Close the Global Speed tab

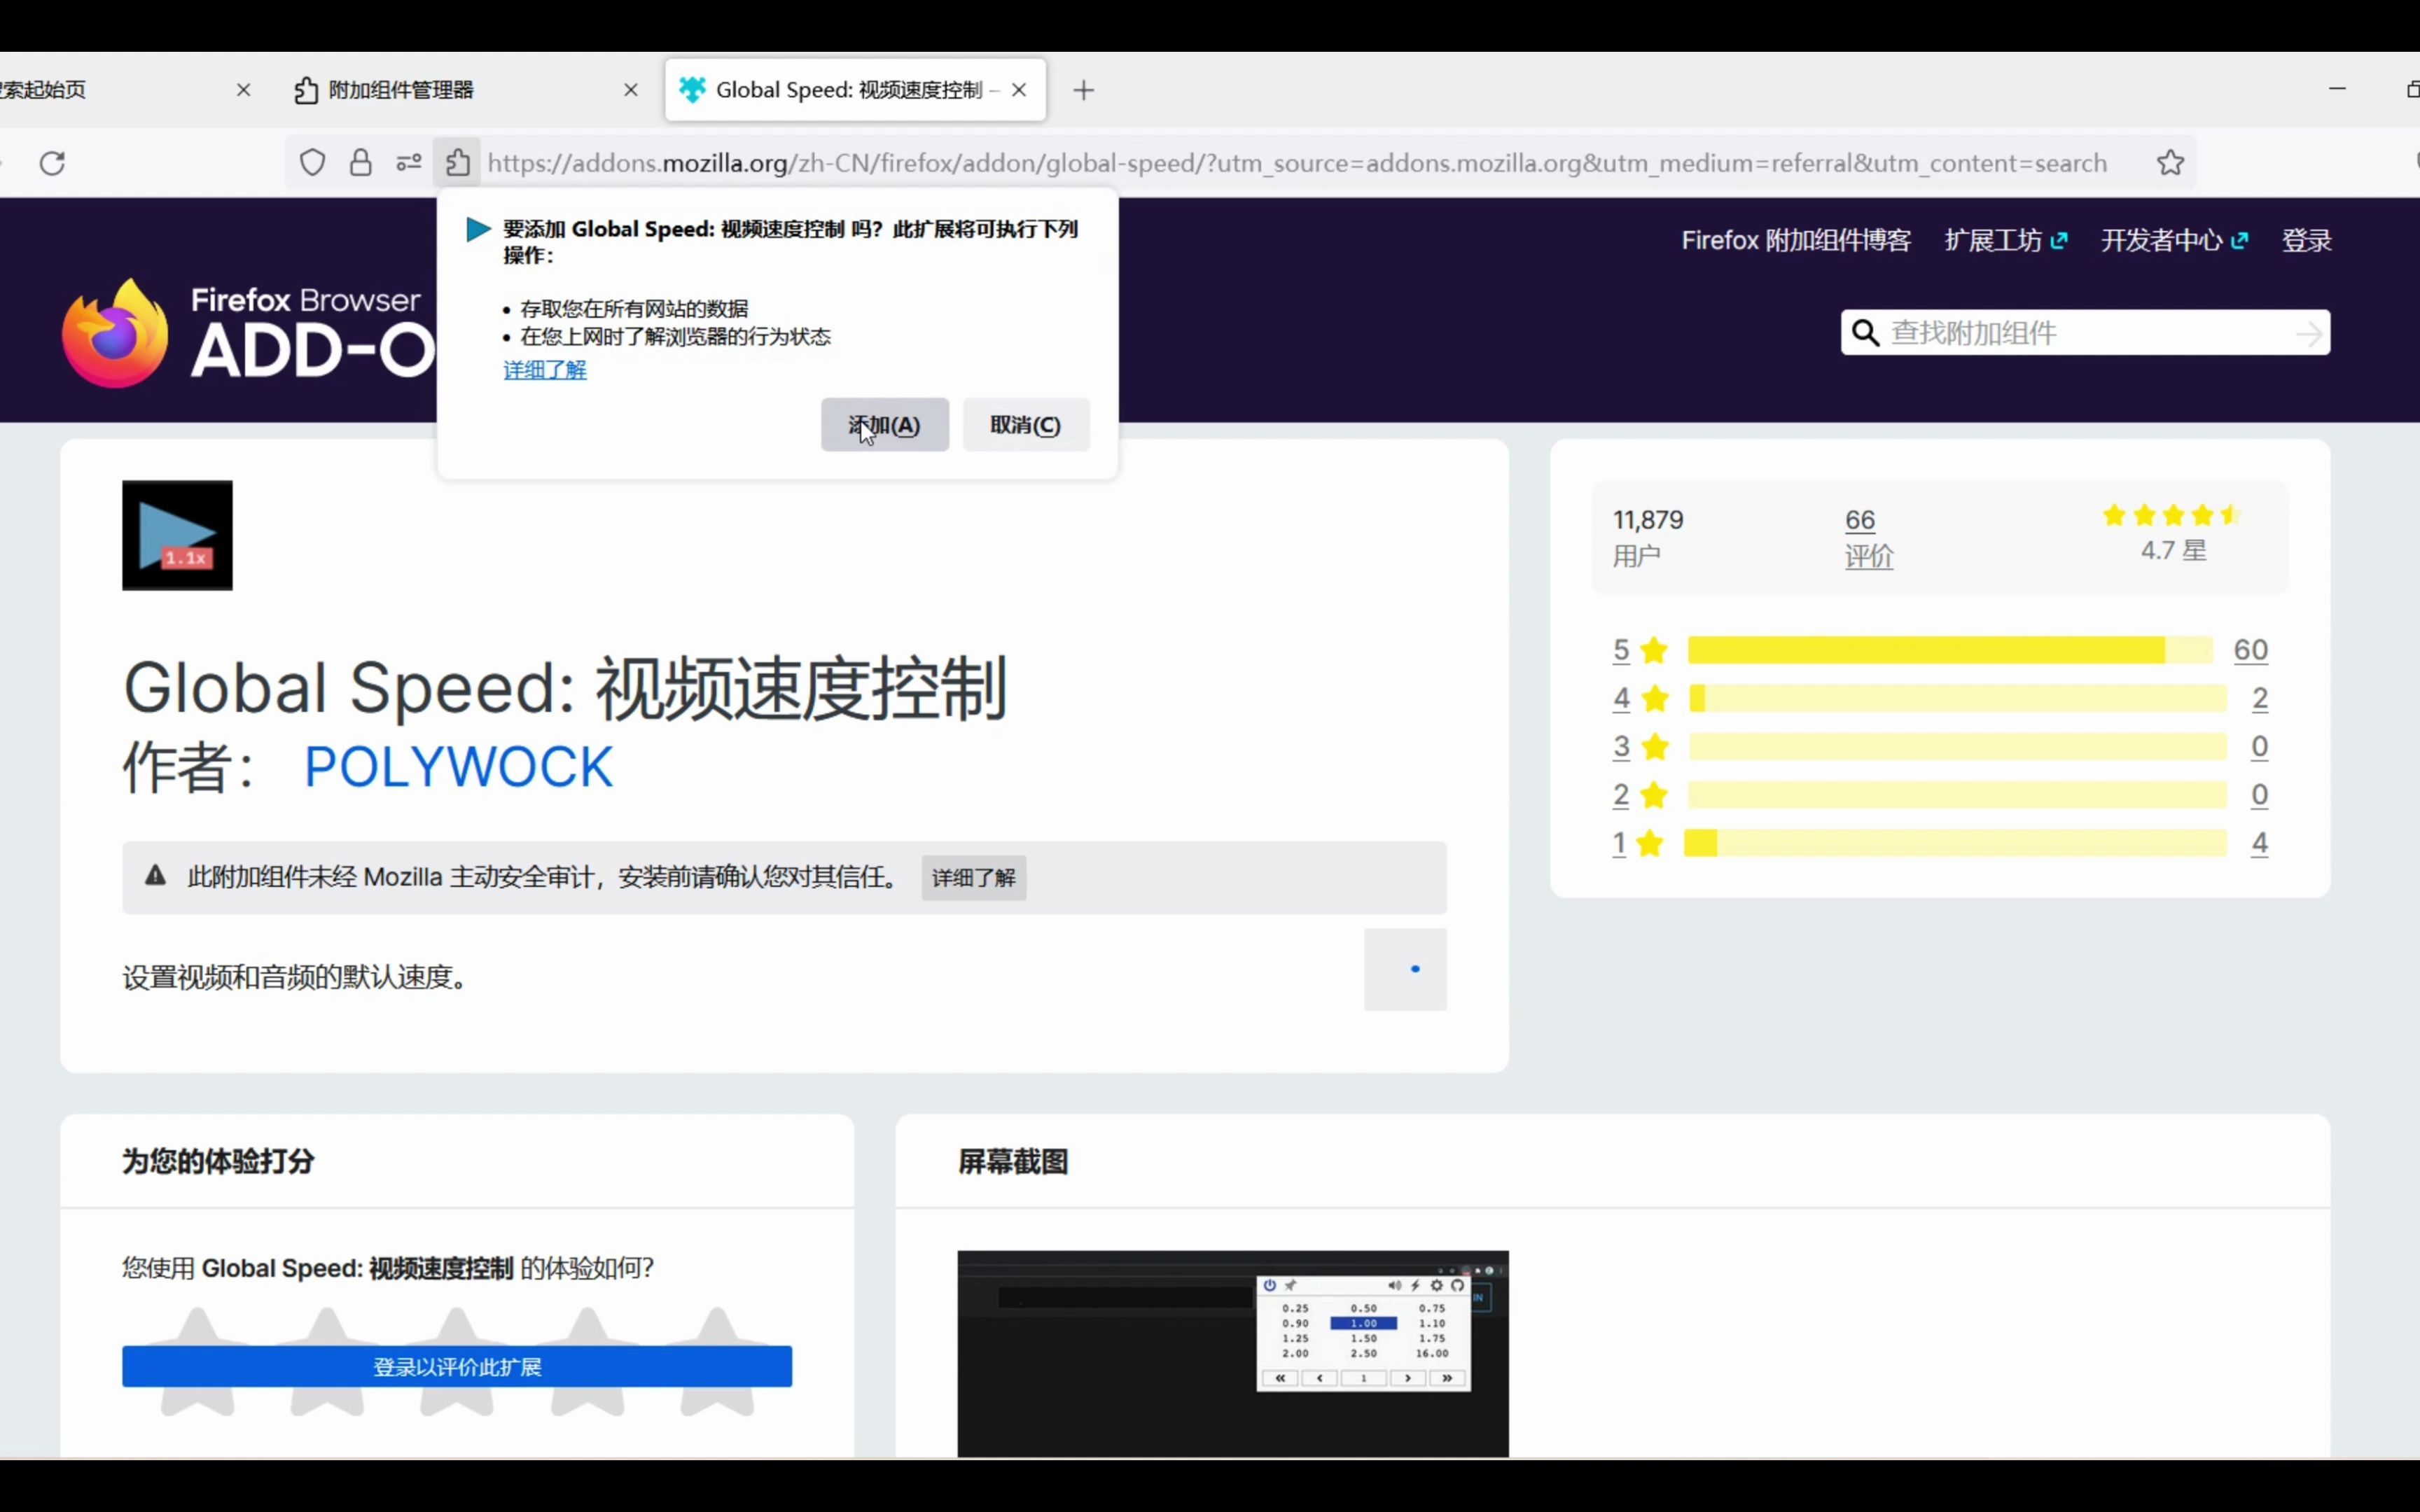tap(1019, 90)
